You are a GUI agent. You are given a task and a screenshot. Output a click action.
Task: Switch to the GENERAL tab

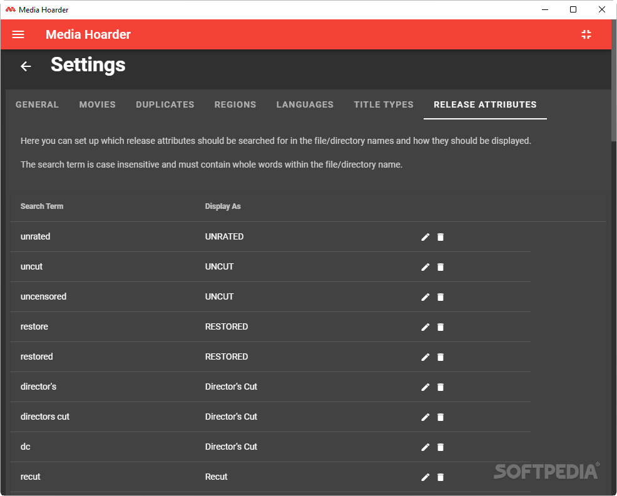[37, 104]
